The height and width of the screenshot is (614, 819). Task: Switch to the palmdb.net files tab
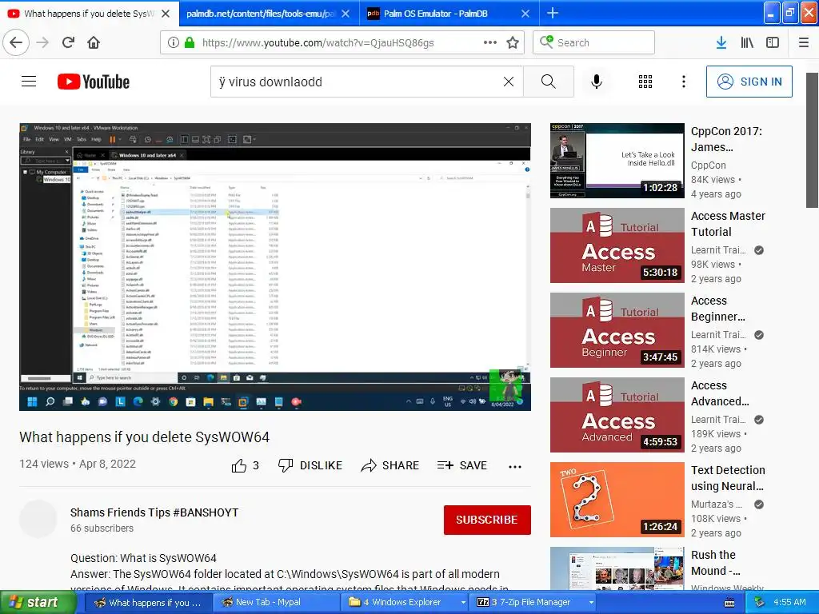(260, 14)
